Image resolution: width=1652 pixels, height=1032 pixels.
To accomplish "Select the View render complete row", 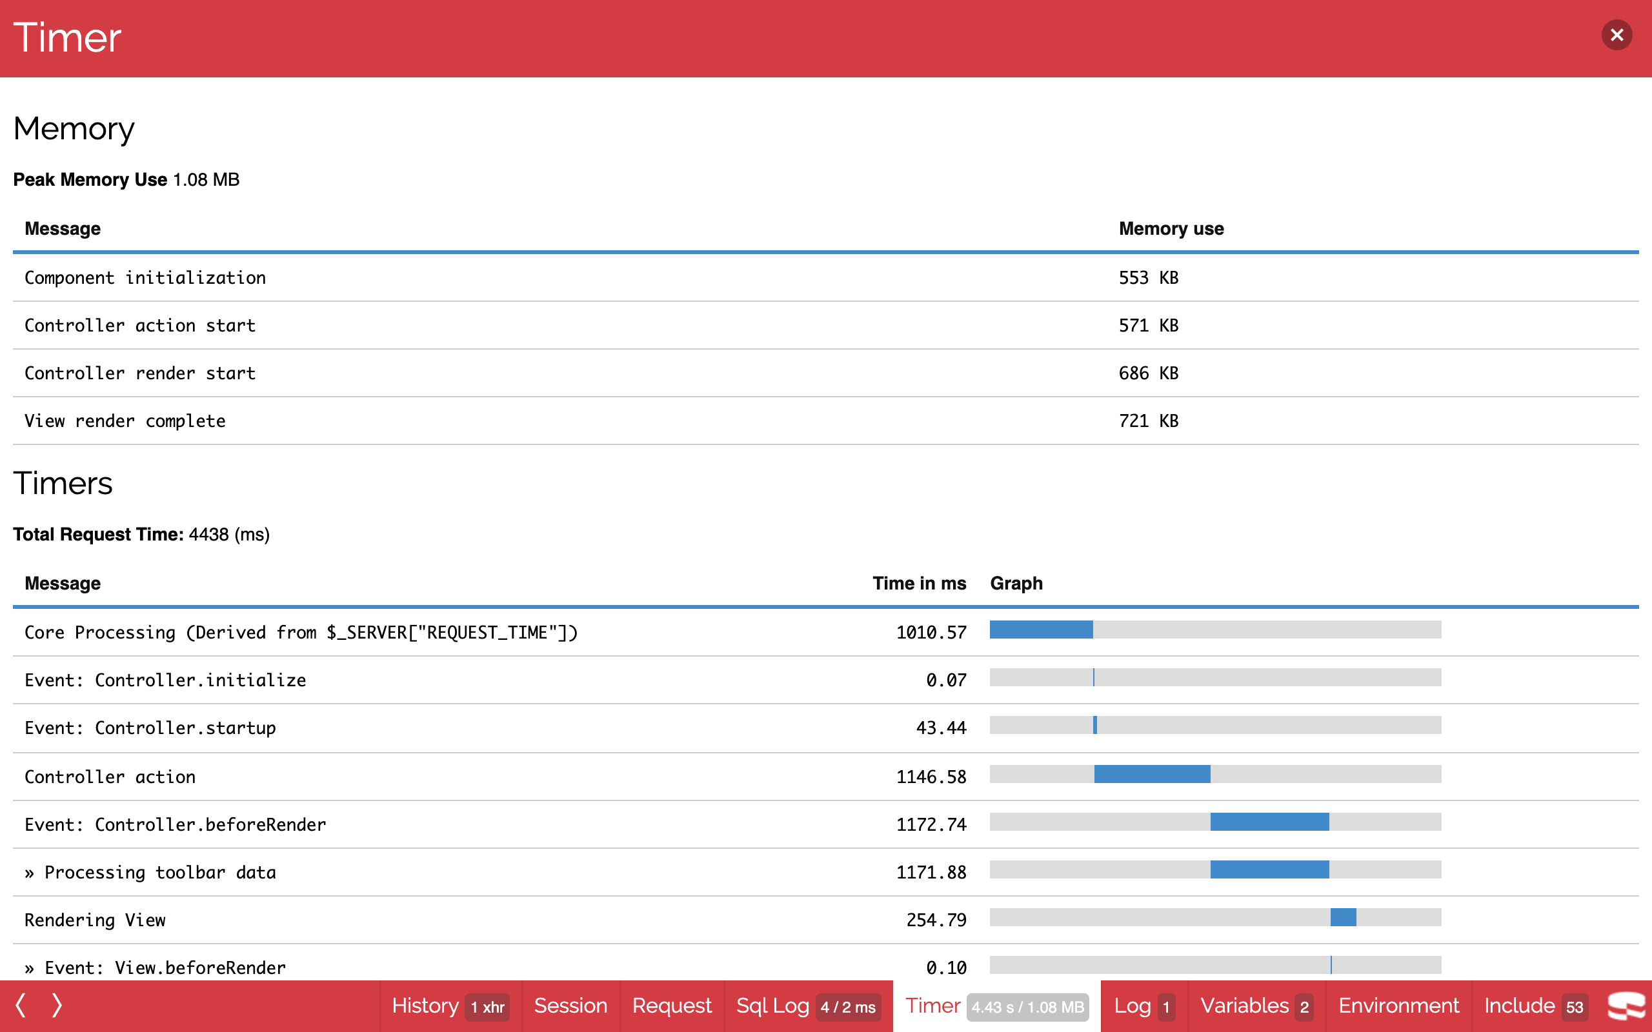I will pos(826,421).
